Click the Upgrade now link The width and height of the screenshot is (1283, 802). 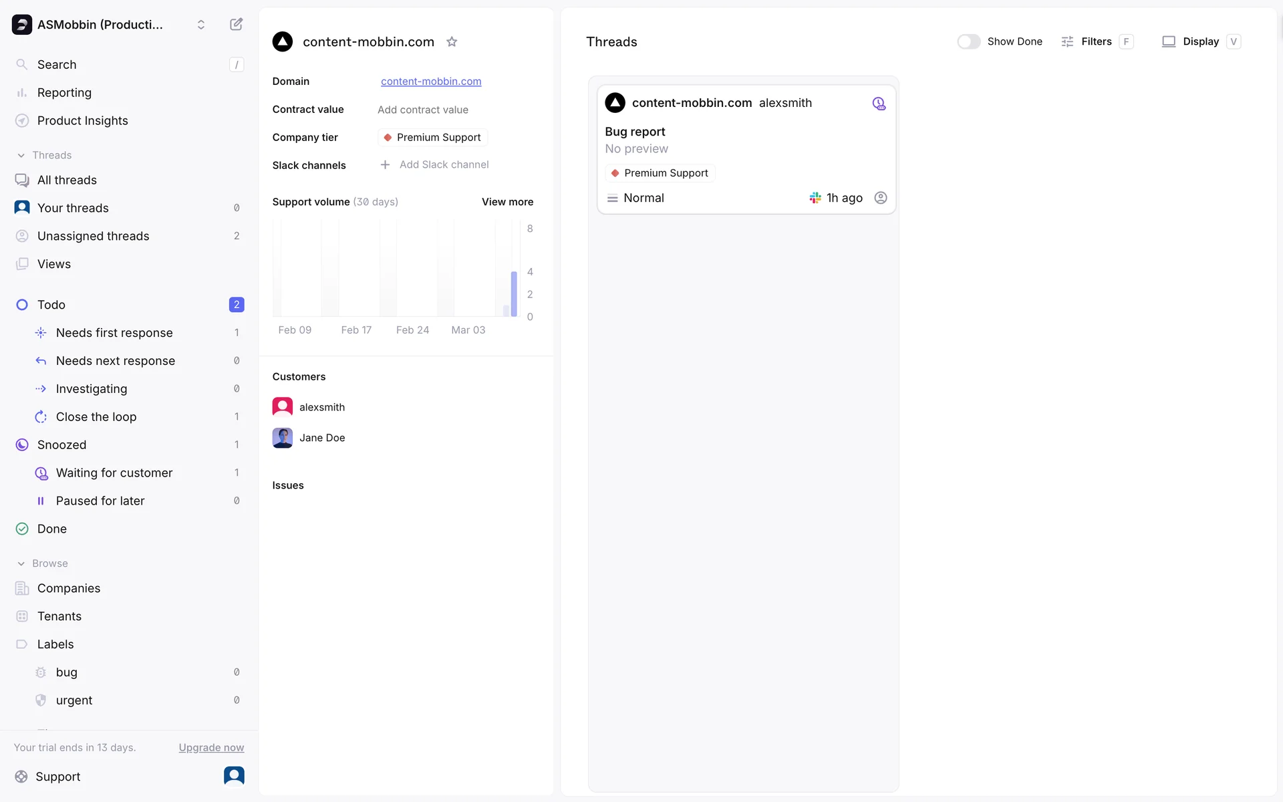pos(211,747)
